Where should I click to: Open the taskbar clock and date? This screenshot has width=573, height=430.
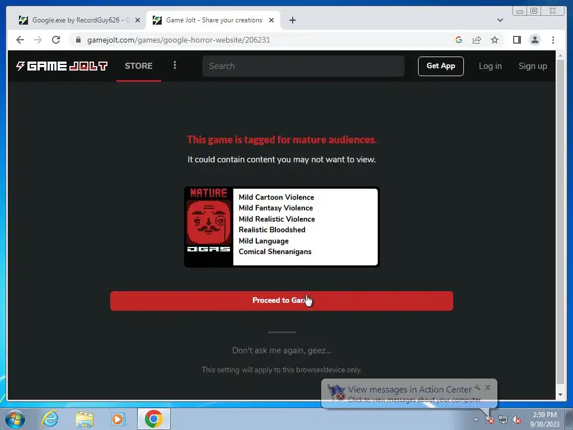[x=544, y=419]
